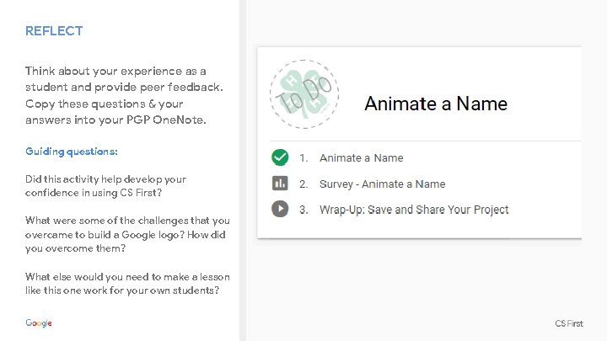
Task: Click the Google logo
Action: pyautogui.click(x=39, y=323)
